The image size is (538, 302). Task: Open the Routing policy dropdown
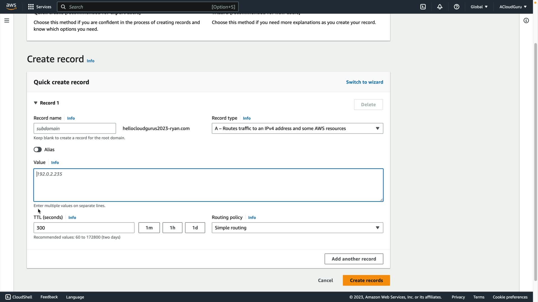[297, 228]
